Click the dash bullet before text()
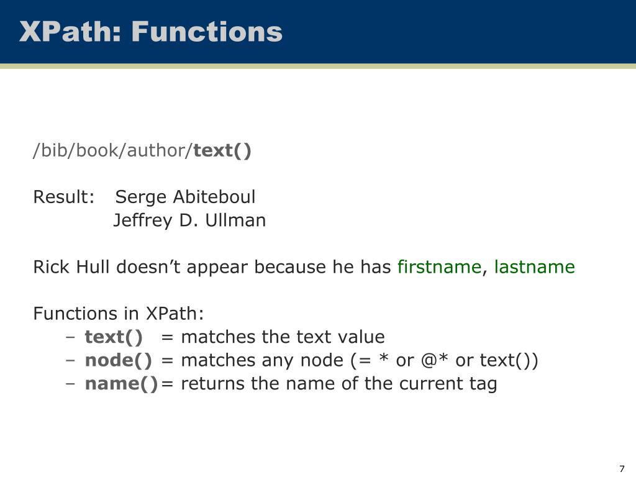 (x=70, y=337)
